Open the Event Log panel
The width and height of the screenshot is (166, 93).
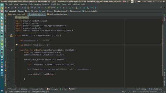[141, 89]
